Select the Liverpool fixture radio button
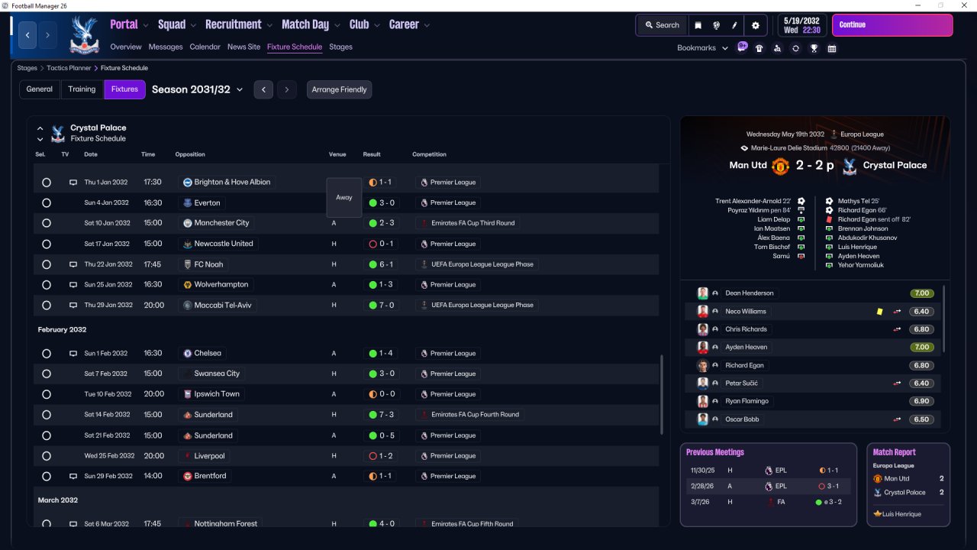The height and width of the screenshot is (550, 977). pos(47,456)
